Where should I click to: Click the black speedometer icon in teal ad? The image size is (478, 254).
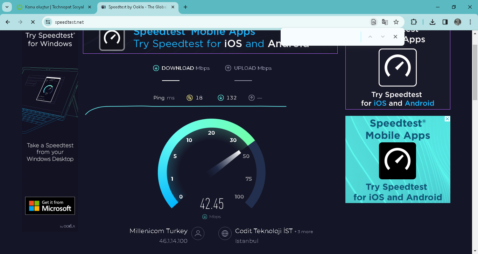pyautogui.click(x=398, y=161)
